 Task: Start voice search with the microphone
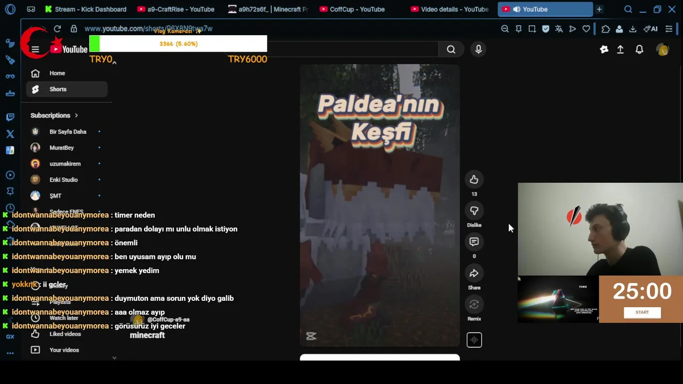pyautogui.click(x=479, y=50)
